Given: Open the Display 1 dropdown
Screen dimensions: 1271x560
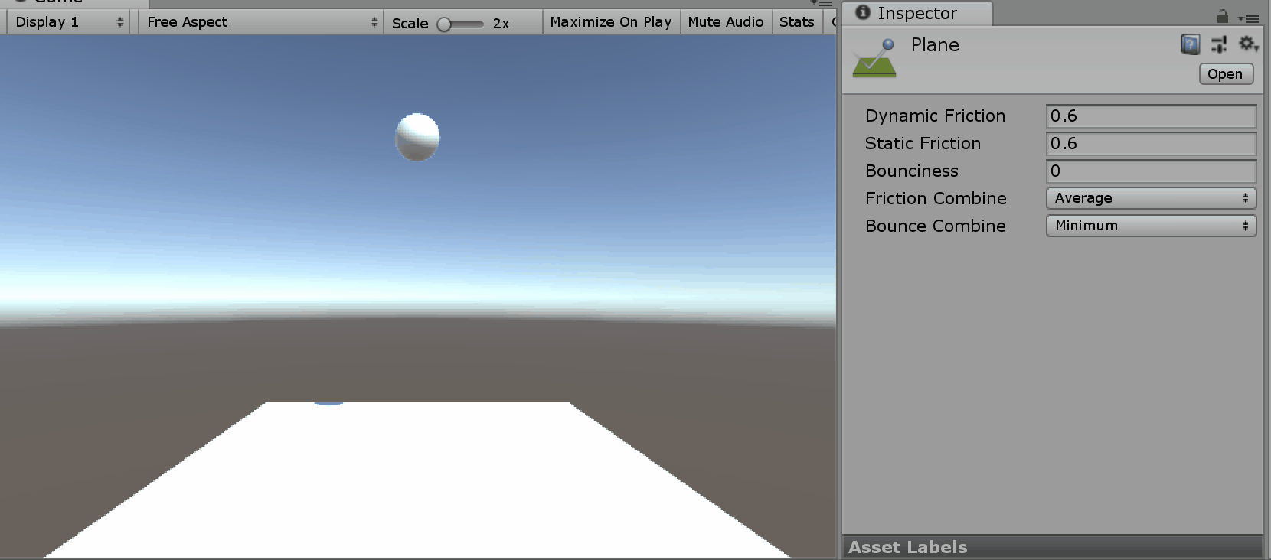Looking at the screenshot, I should (68, 22).
